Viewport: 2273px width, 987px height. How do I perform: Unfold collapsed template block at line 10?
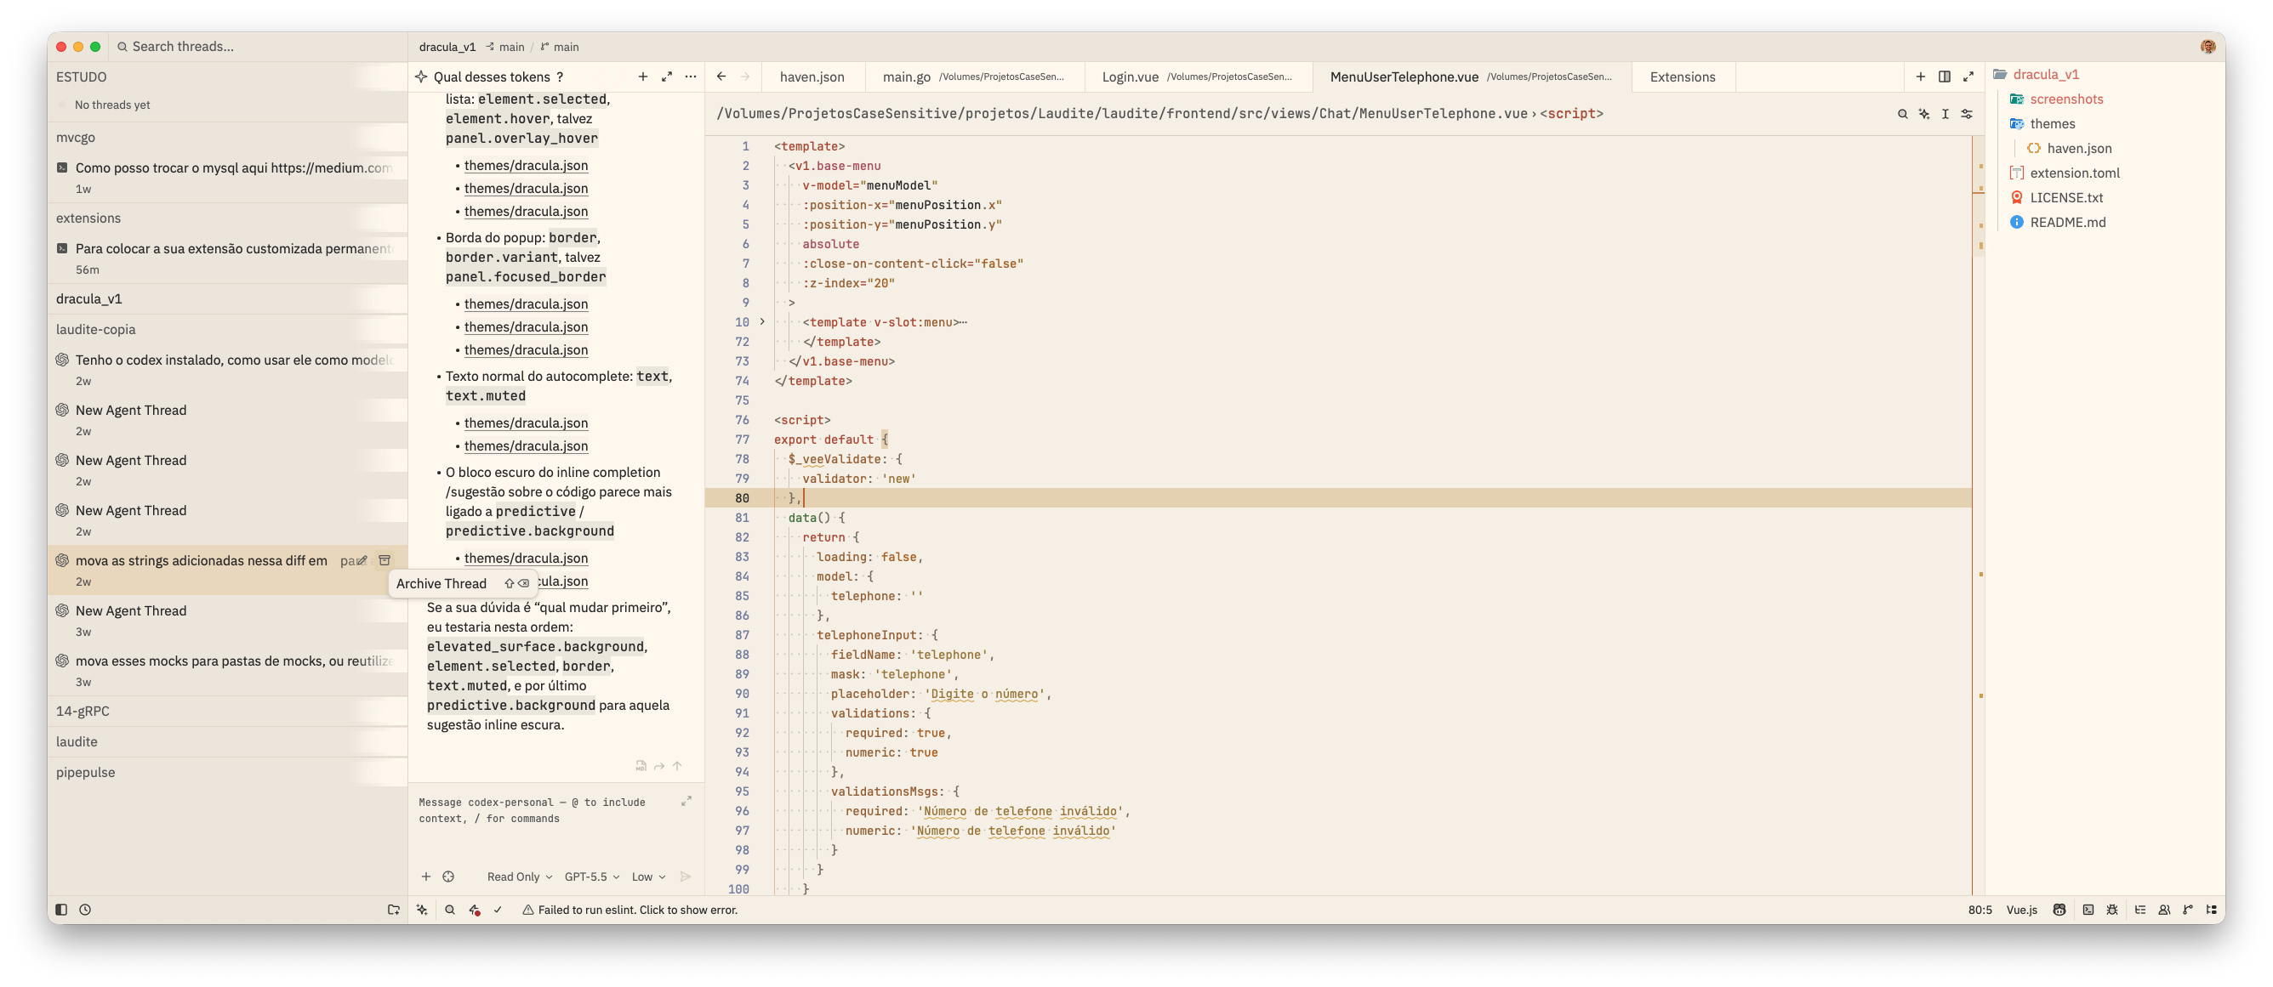[x=762, y=322]
